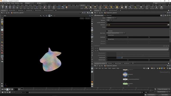Select the attribnoise1 node in network
Screen dimensions: 171x96
[x=125, y=75]
